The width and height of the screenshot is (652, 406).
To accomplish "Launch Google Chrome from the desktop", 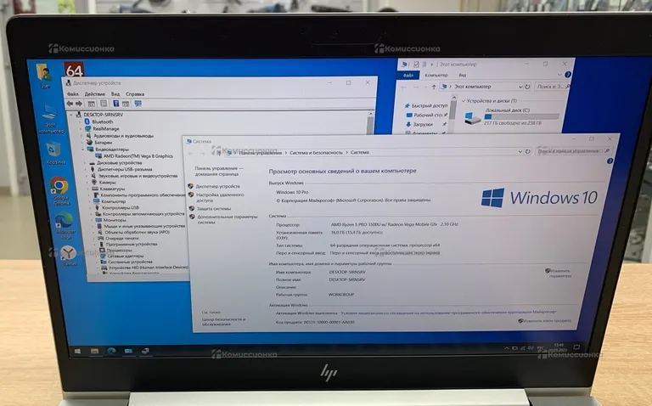I will [x=59, y=190].
